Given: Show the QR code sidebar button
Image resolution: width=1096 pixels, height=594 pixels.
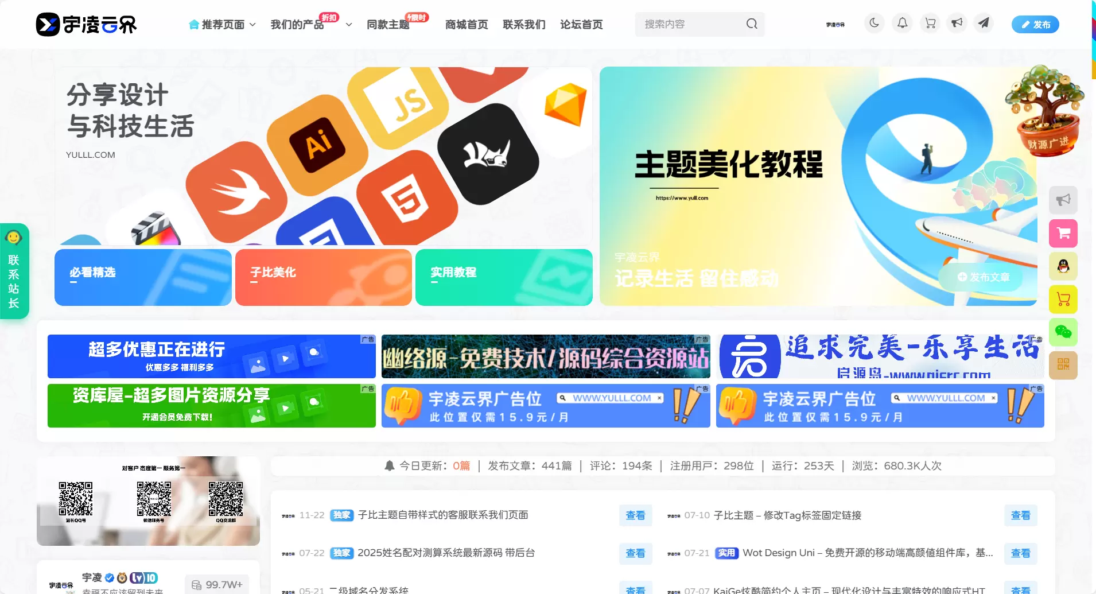Looking at the screenshot, I should 1063,365.
